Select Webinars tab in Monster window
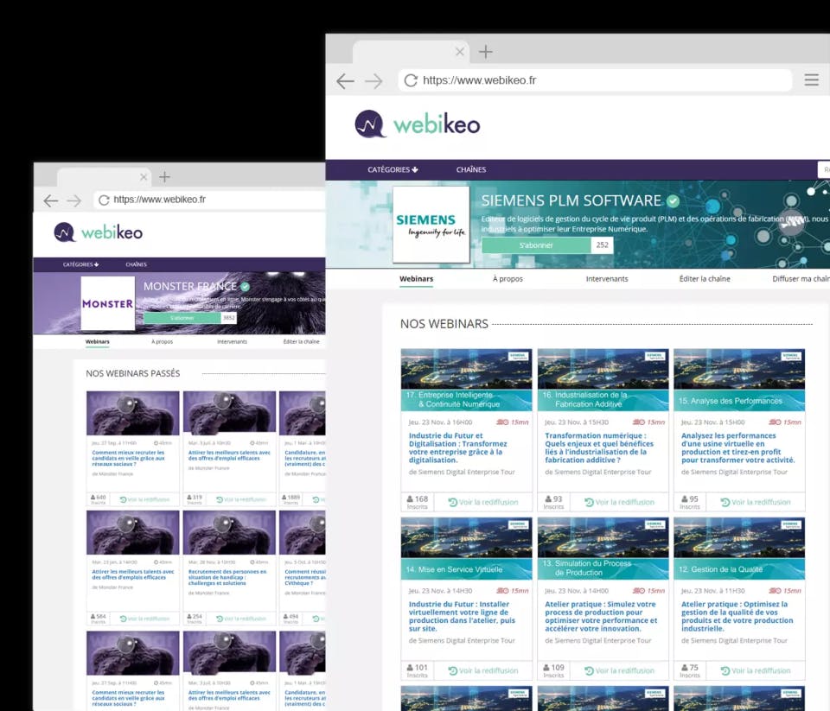The width and height of the screenshot is (830, 711). tap(98, 342)
